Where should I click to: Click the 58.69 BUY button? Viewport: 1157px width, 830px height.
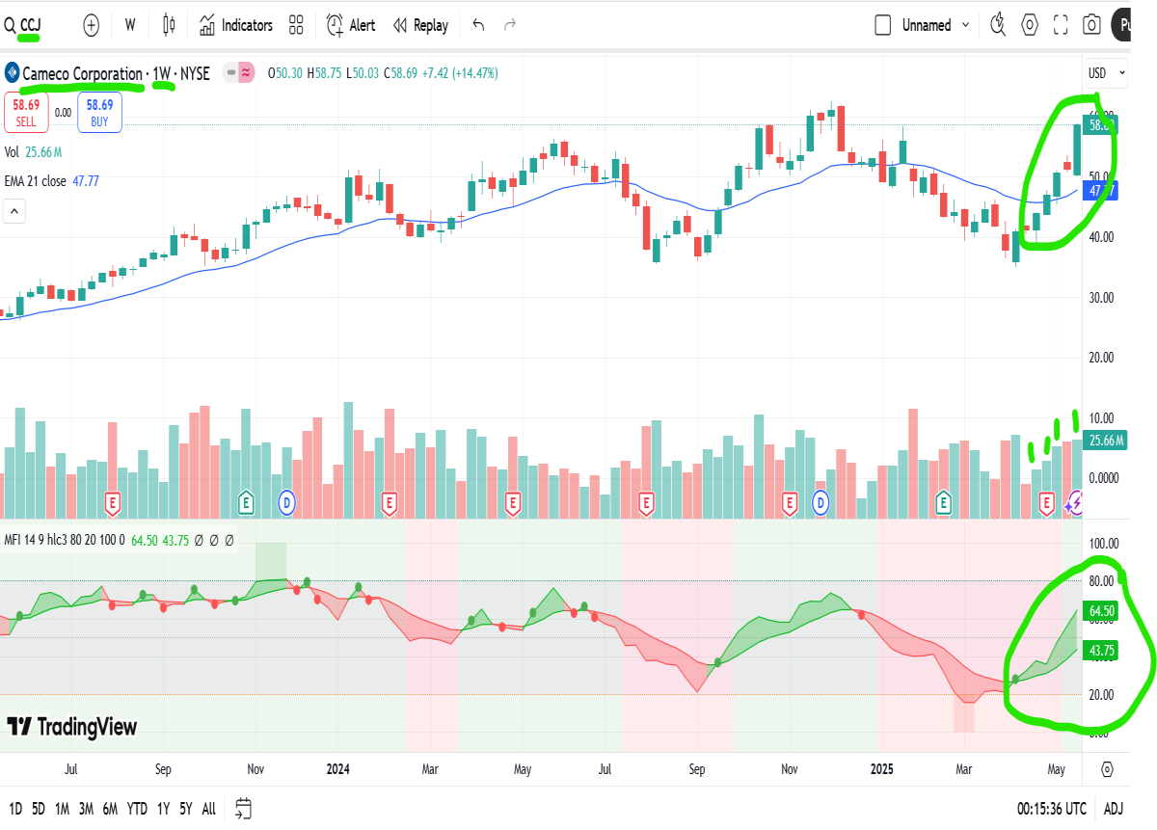pos(99,112)
